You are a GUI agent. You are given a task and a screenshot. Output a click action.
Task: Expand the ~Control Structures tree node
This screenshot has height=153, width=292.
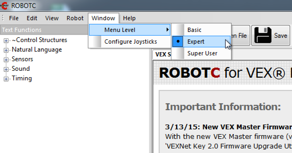(x=6, y=40)
